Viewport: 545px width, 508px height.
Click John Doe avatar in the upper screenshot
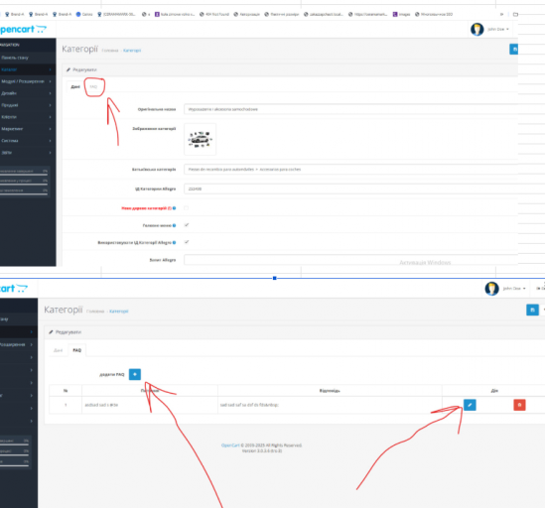(477, 29)
